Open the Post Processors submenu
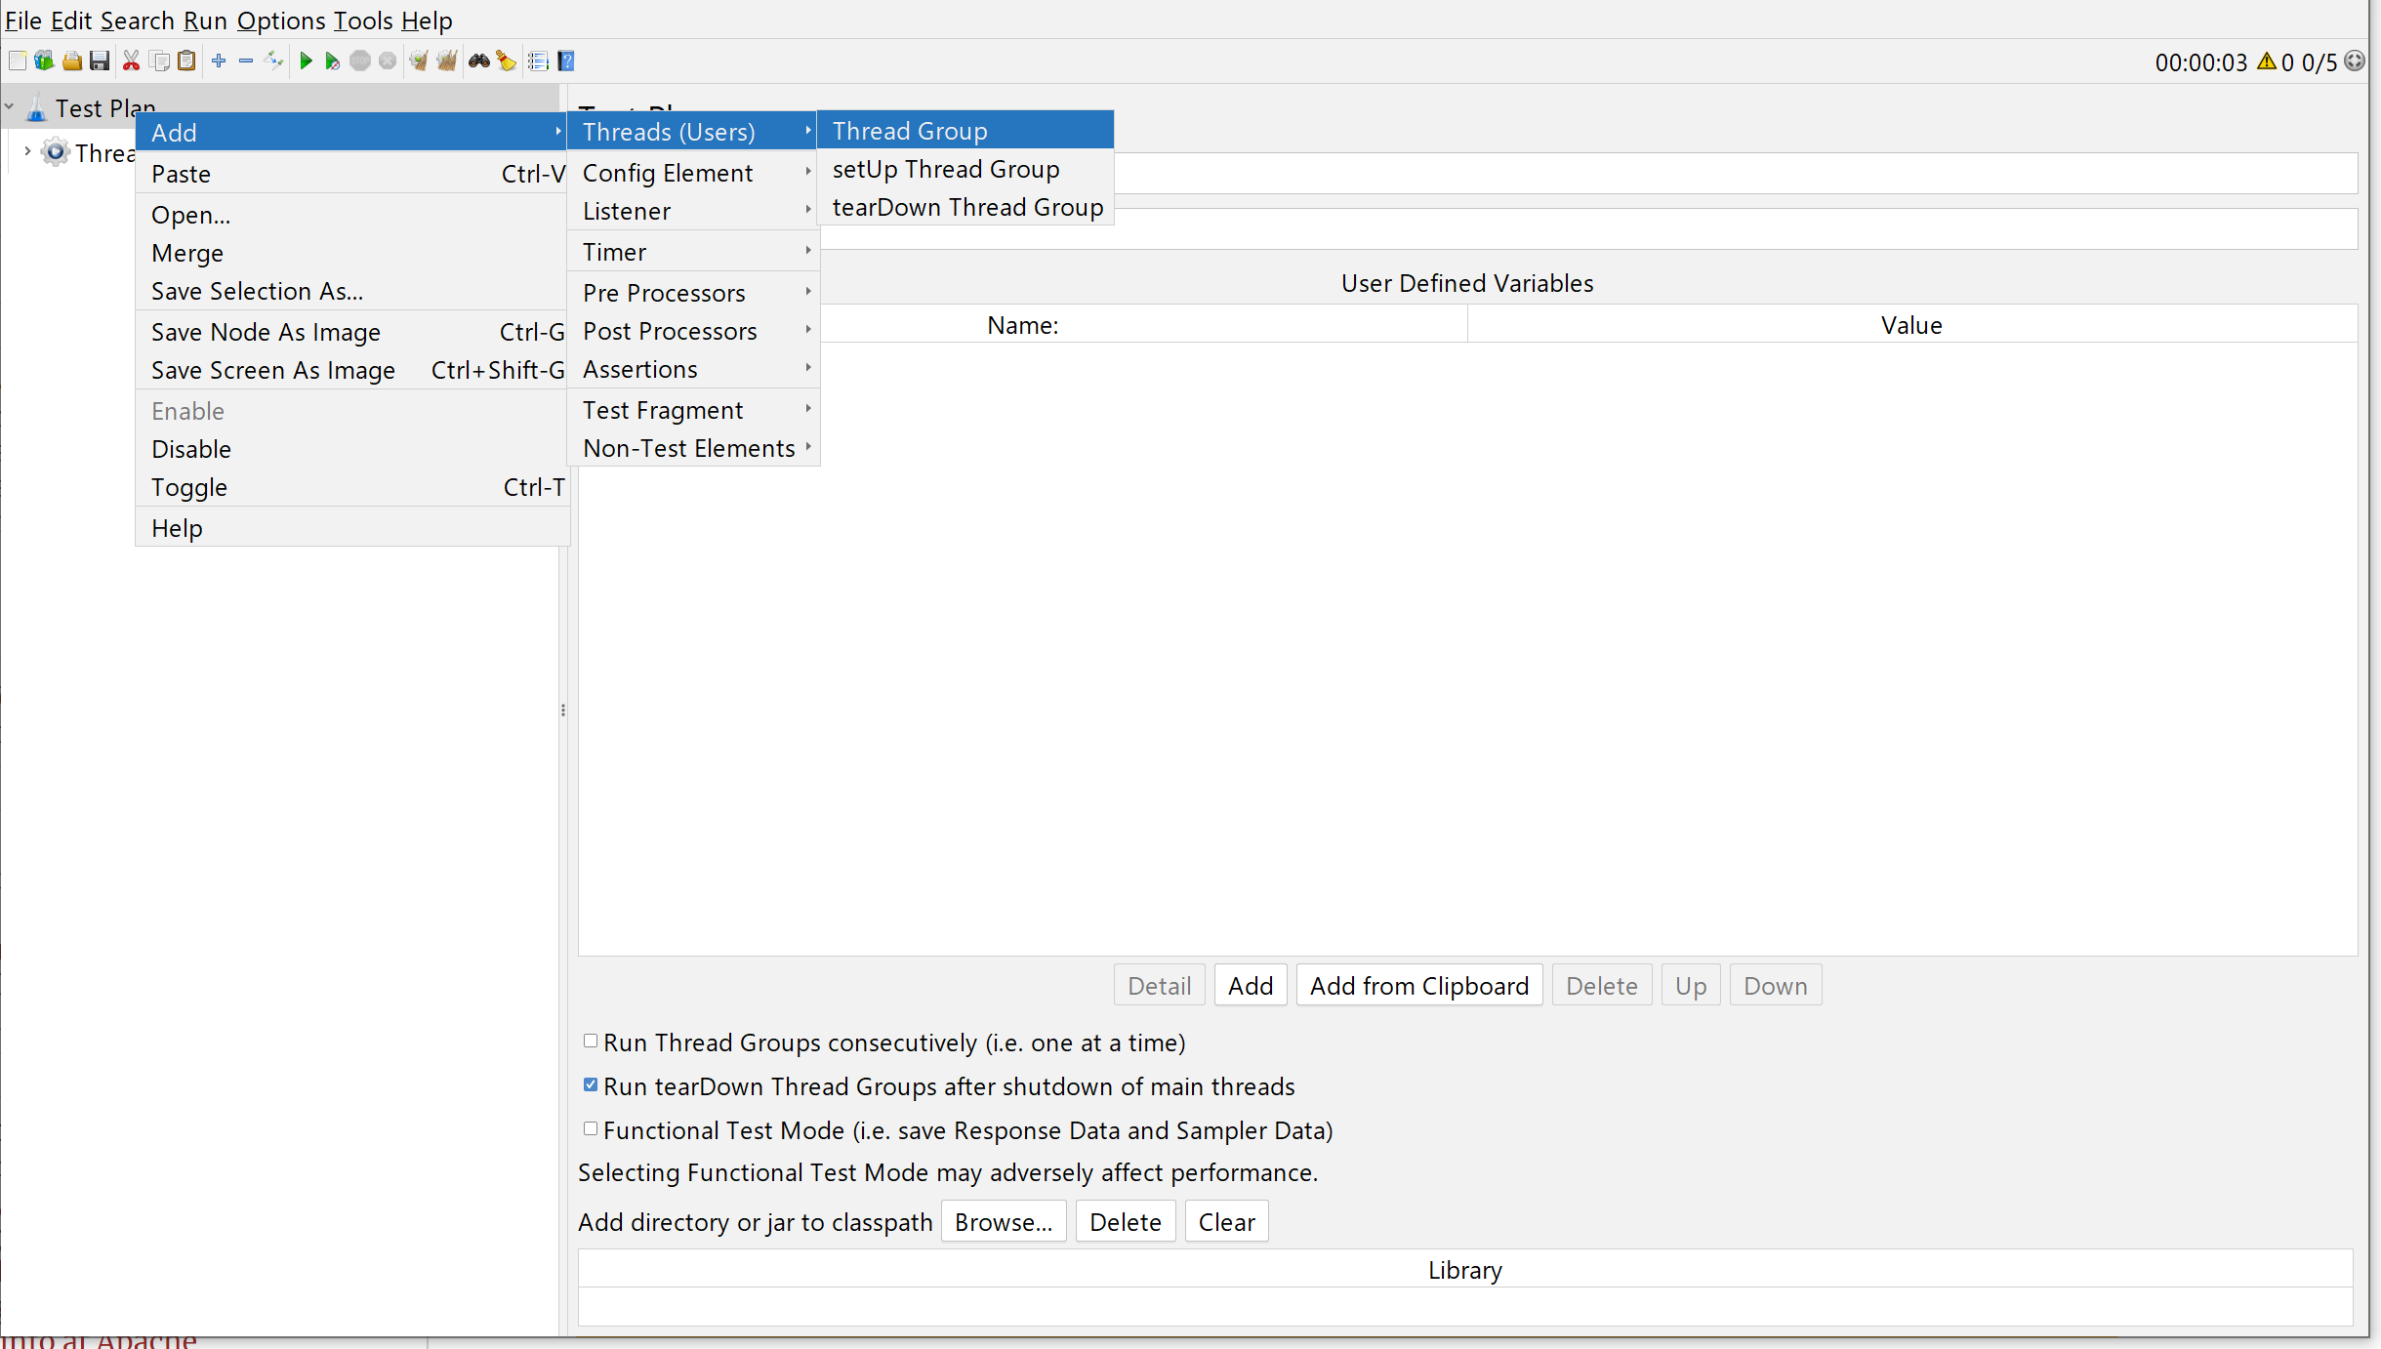Image resolution: width=2381 pixels, height=1349 pixels. 693,331
